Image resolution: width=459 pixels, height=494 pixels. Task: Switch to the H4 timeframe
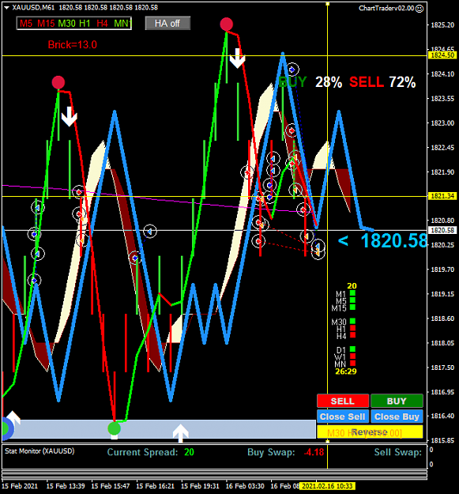click(103, 23)
